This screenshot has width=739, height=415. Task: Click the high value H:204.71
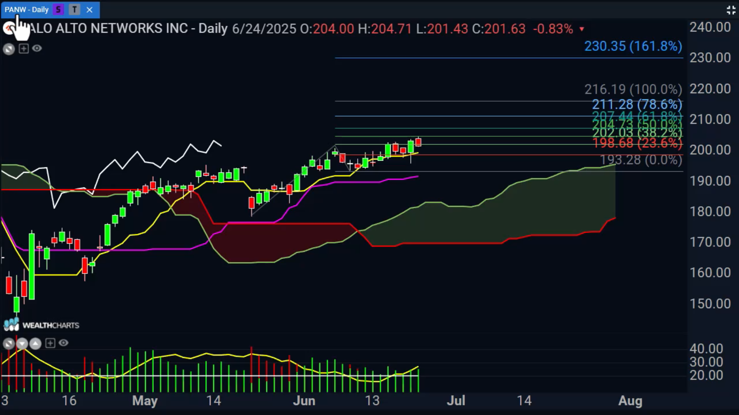pos(385,29)
